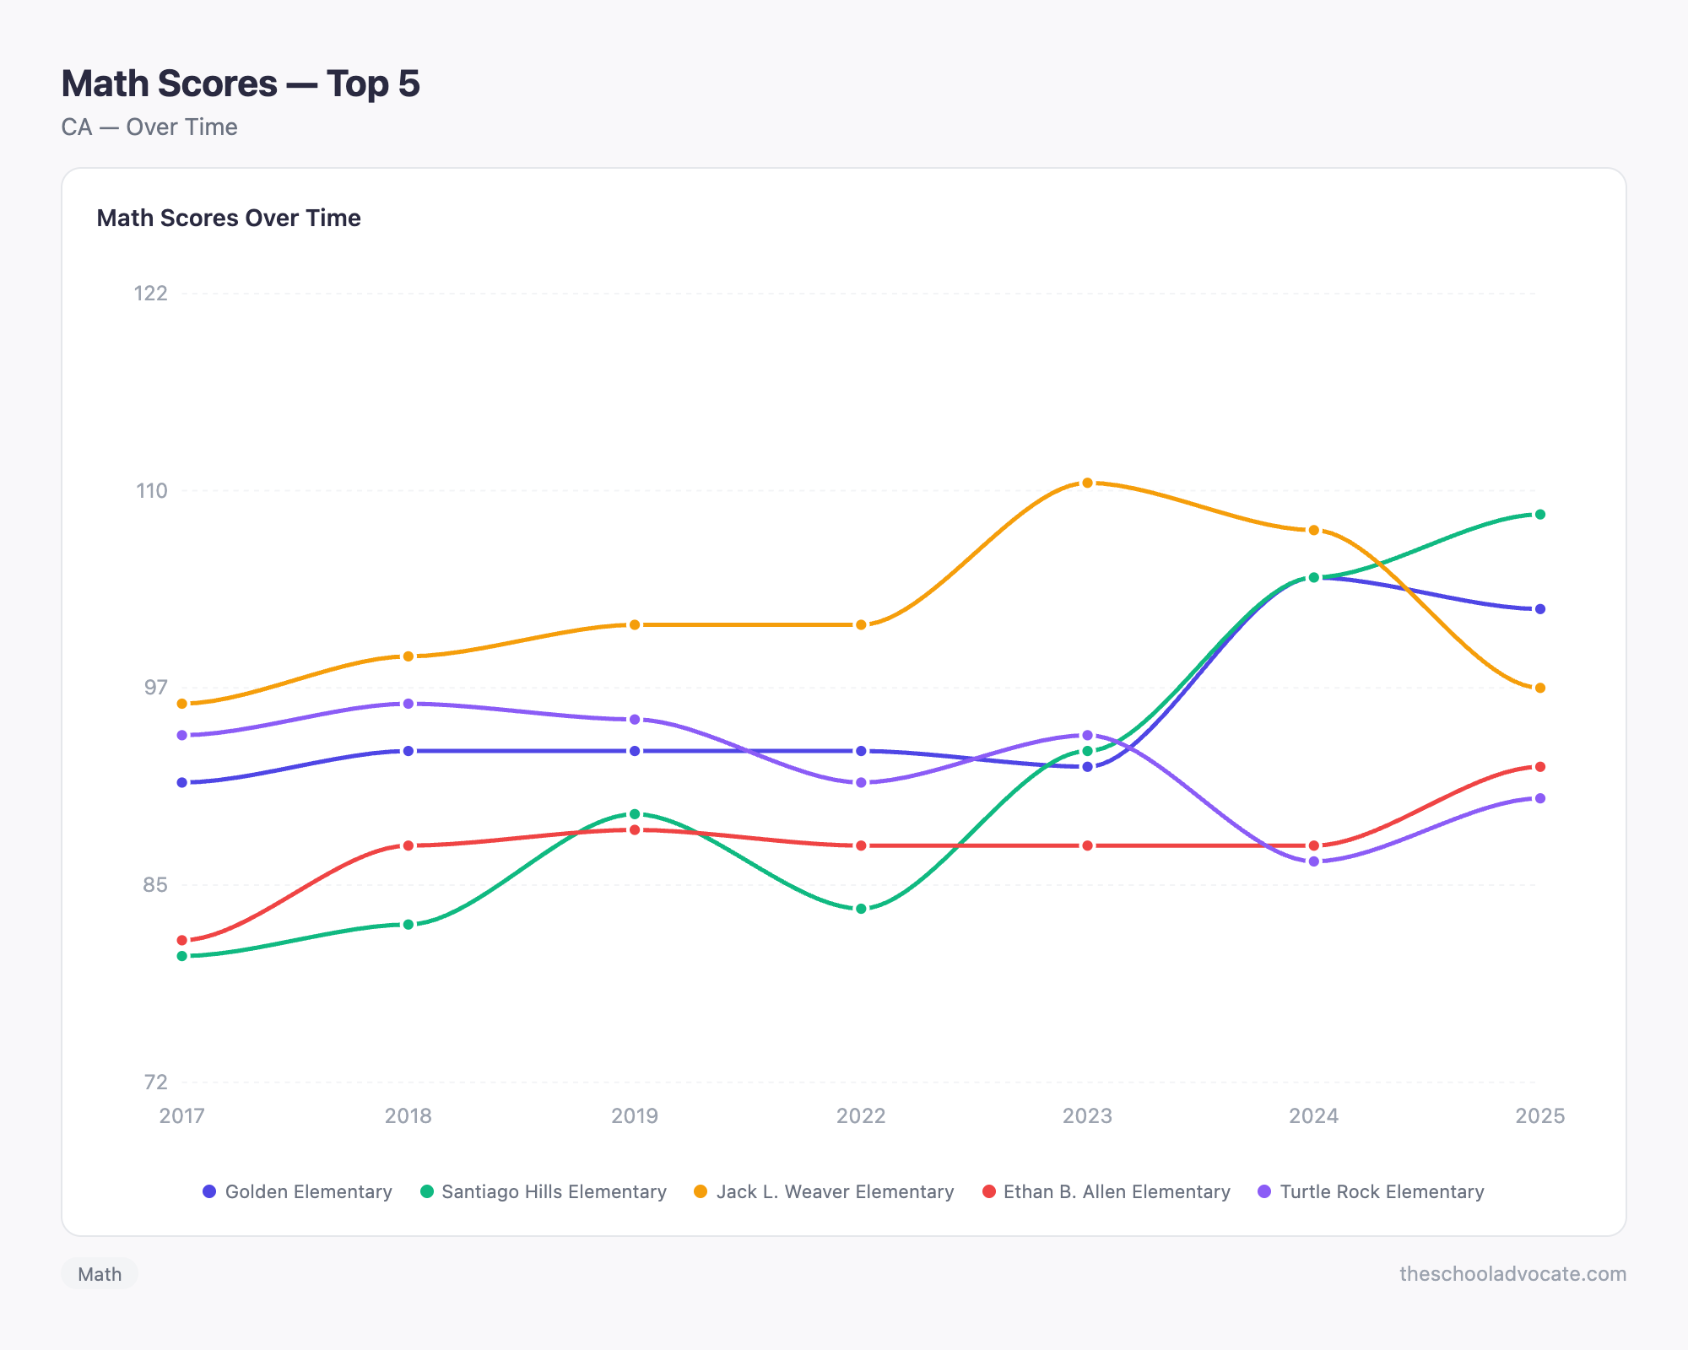1688x1350 pixels.
Task: Click the 2017 x-axis label
Action: coord(182,1116)
